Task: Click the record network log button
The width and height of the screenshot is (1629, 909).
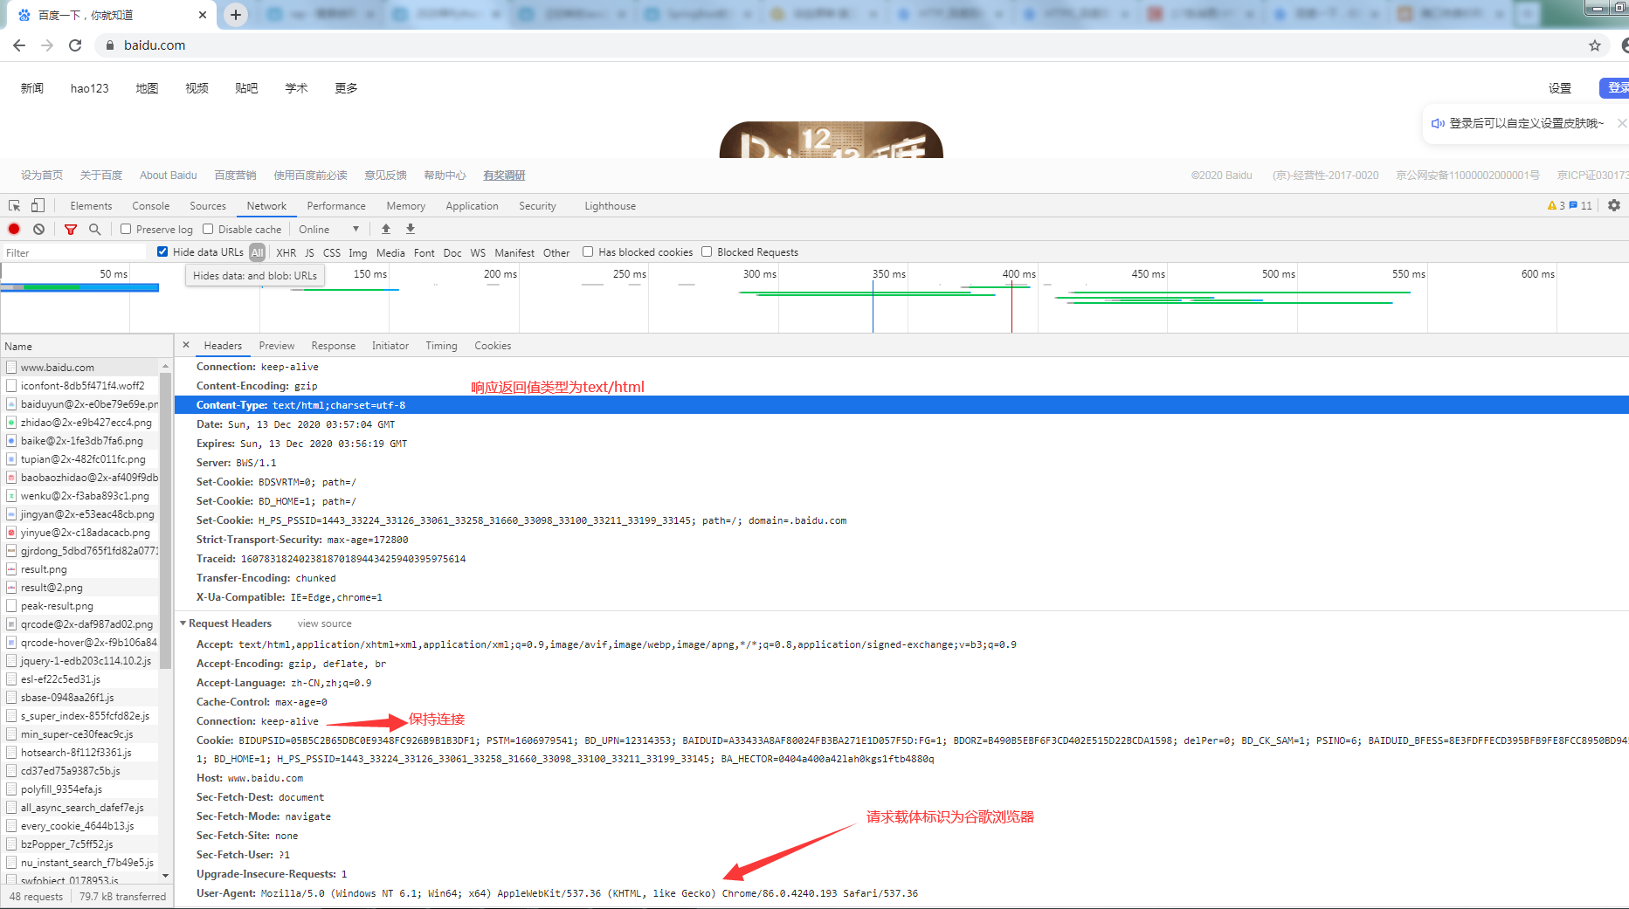Action: click(x=14, y=229)
